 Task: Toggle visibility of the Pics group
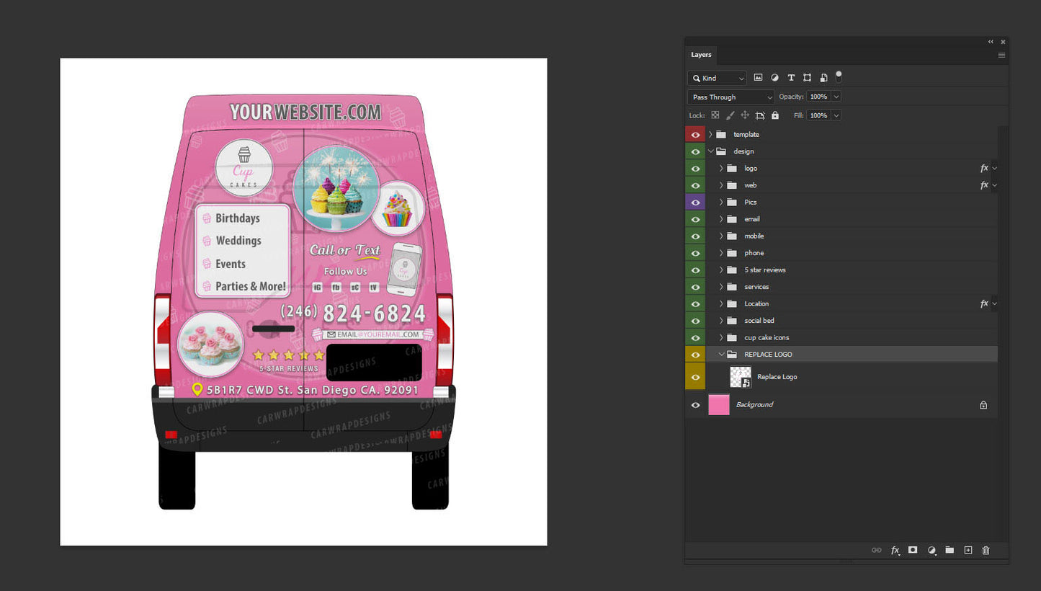(695, 203)
